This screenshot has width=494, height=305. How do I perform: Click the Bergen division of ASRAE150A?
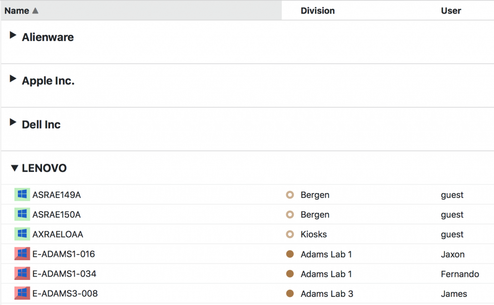click(315, 215)
